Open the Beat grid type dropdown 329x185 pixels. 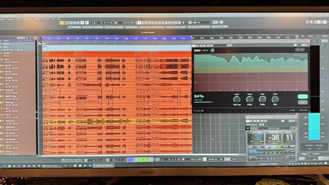[202, 23]
